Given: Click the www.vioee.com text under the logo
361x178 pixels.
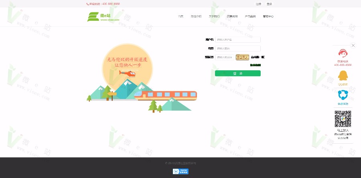Looking at the screenshot, I should click(110, 20).
